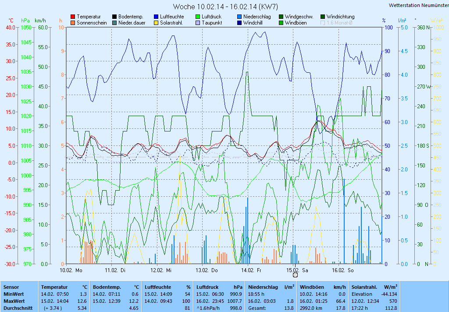Click the 14.02. 07:50 minimum temperature time
The image size is (449, 312).
coord(55,294)
